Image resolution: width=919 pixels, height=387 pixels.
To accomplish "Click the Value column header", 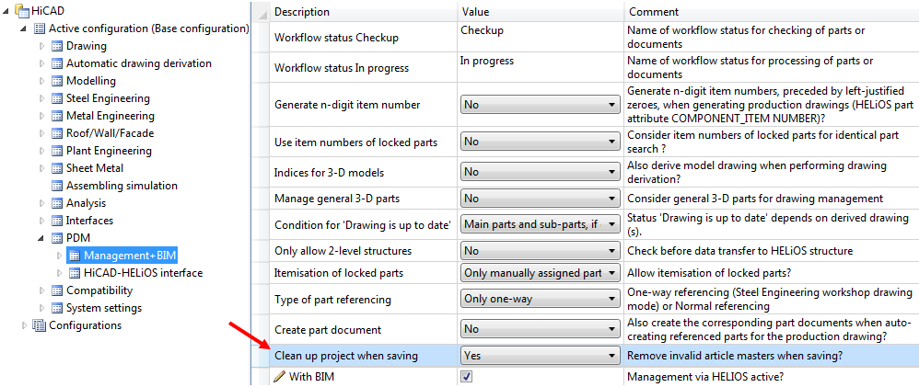I will coord(475,12).
